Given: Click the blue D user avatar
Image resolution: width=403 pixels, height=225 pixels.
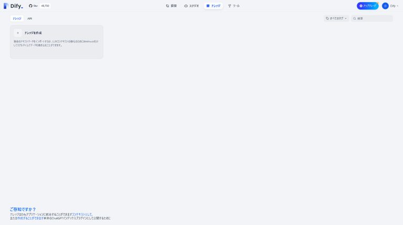Looking at the screenshot, I should point(385,6).
